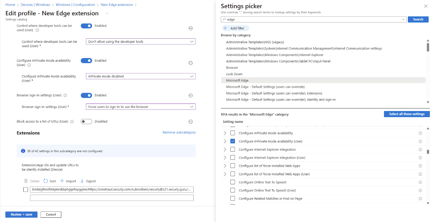This screenshot has height=222, width=434.
Task: Open the developer tools policy dropdown
Action: pos(141,41)
